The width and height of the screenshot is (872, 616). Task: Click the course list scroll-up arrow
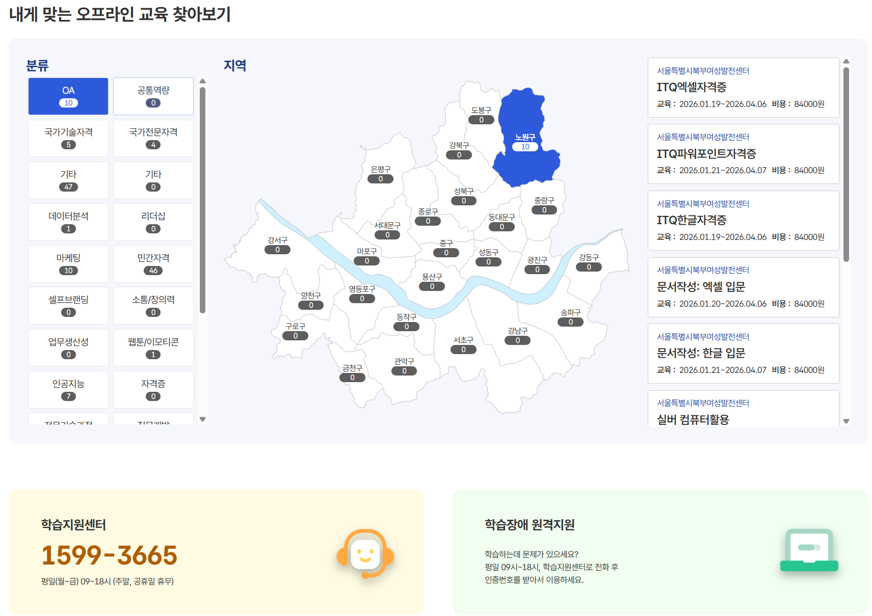[x=846, y=61]
